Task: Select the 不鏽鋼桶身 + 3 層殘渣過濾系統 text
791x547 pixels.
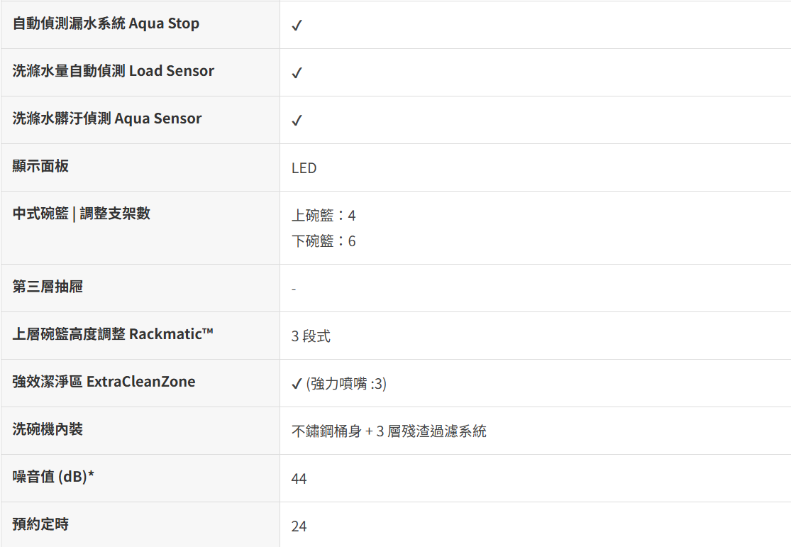Action: pyautogui.click(x=389, y=431)
